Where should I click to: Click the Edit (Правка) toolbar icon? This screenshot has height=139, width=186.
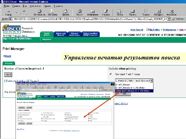(x=146, y=11)
